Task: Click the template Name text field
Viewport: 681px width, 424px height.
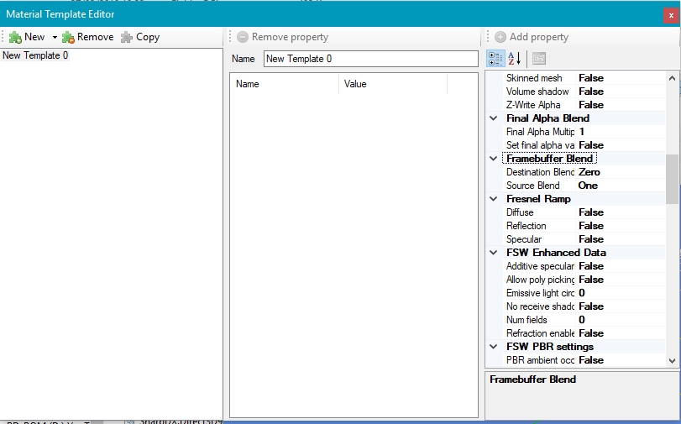Action: point(370,59)
